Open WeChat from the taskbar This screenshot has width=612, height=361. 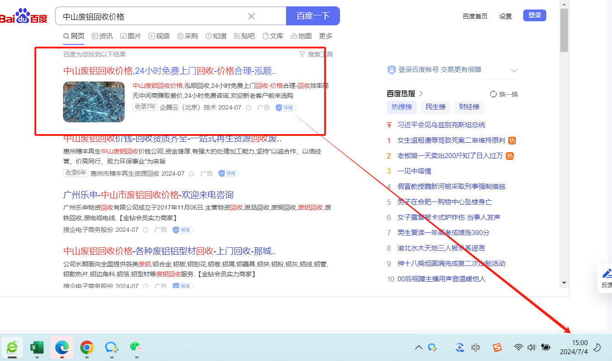tap(136, 347)
